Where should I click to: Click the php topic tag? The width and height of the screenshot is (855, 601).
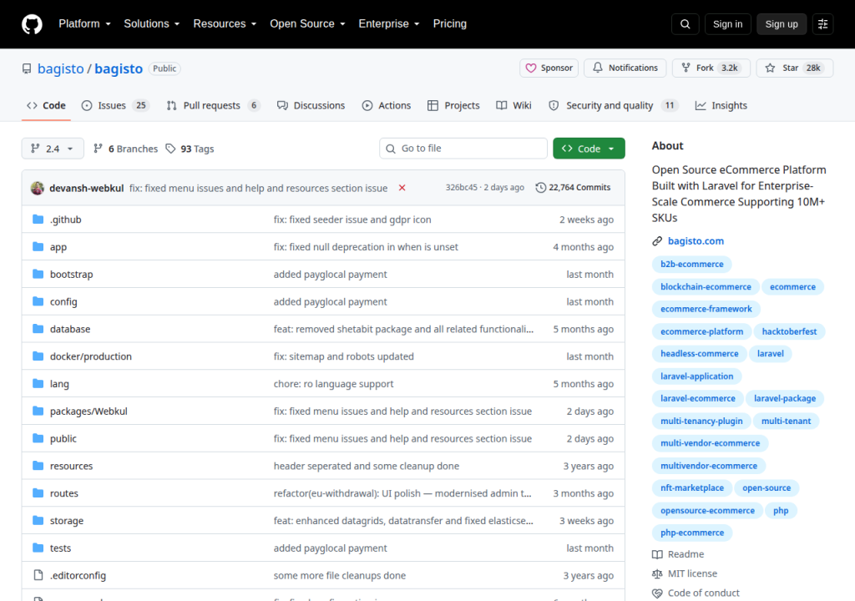click(x=781, y=511)
